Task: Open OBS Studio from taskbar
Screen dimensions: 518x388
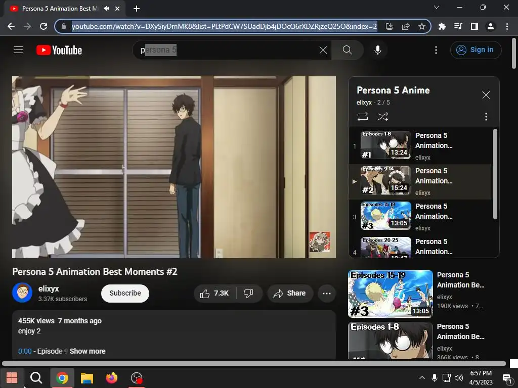Action: pyautogui.click(x=137, y=378)
